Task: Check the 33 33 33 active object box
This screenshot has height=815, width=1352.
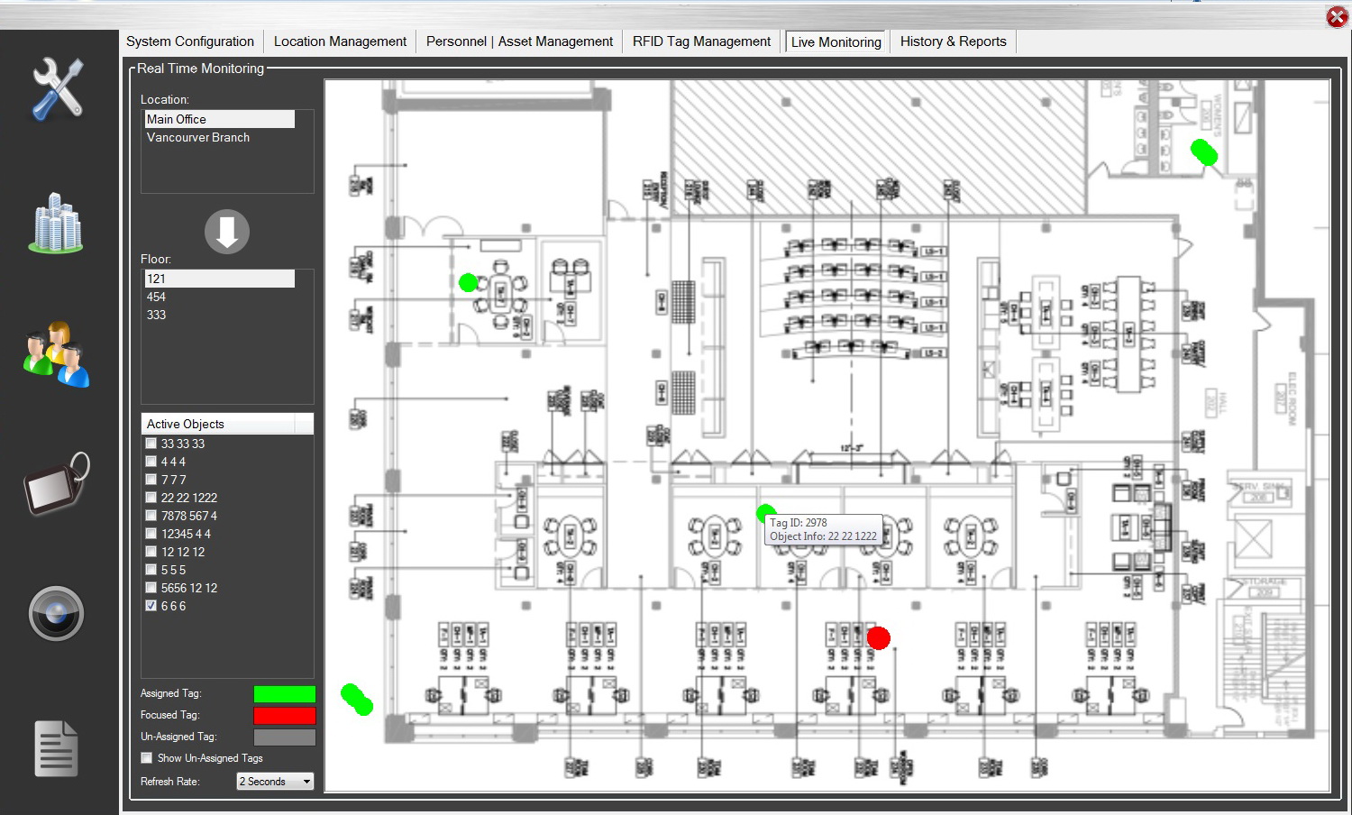Action: (x=151, y=444)
